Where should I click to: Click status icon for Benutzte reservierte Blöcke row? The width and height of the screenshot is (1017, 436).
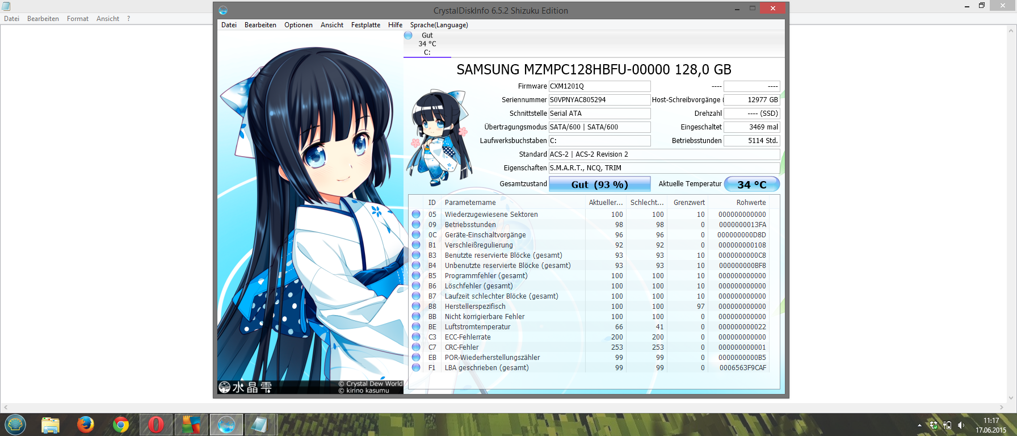[x=416, y=255]
